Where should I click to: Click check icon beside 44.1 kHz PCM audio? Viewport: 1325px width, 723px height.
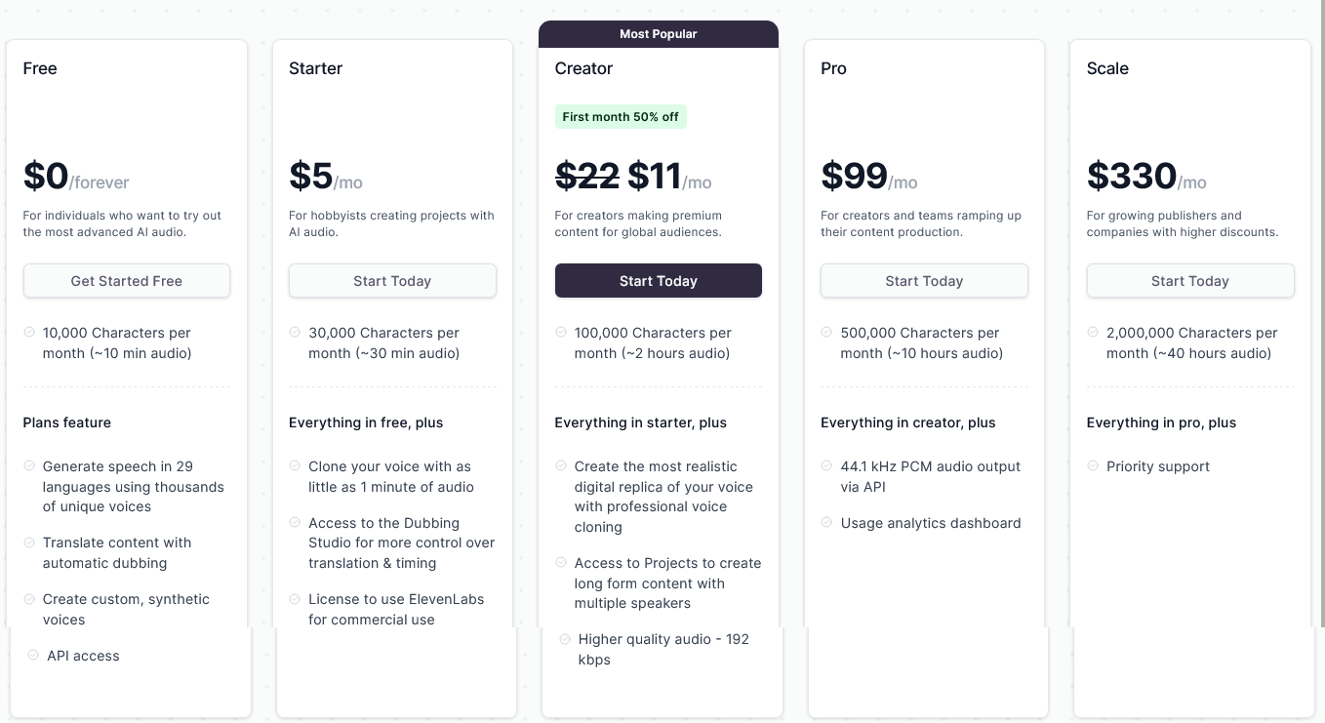tap(826, 466)
